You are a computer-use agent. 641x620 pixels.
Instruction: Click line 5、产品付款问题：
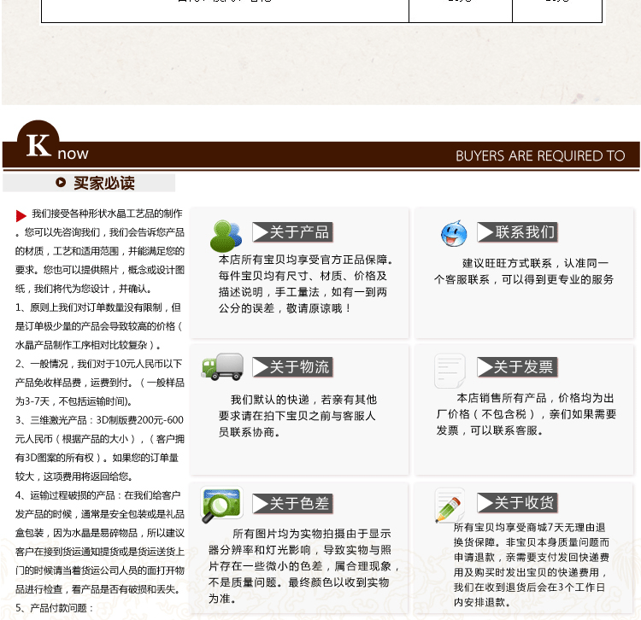click(x=55, y=608)
